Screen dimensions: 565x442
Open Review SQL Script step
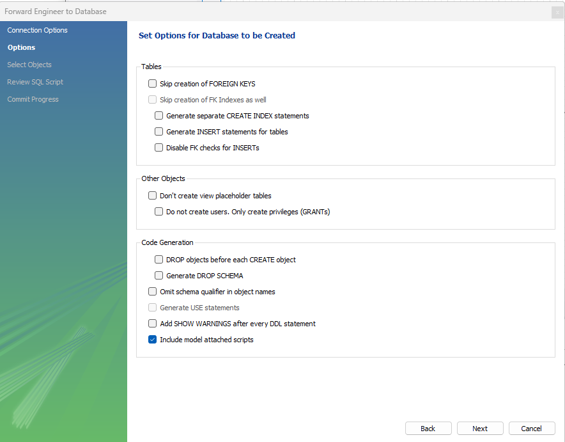pos(35,83)
